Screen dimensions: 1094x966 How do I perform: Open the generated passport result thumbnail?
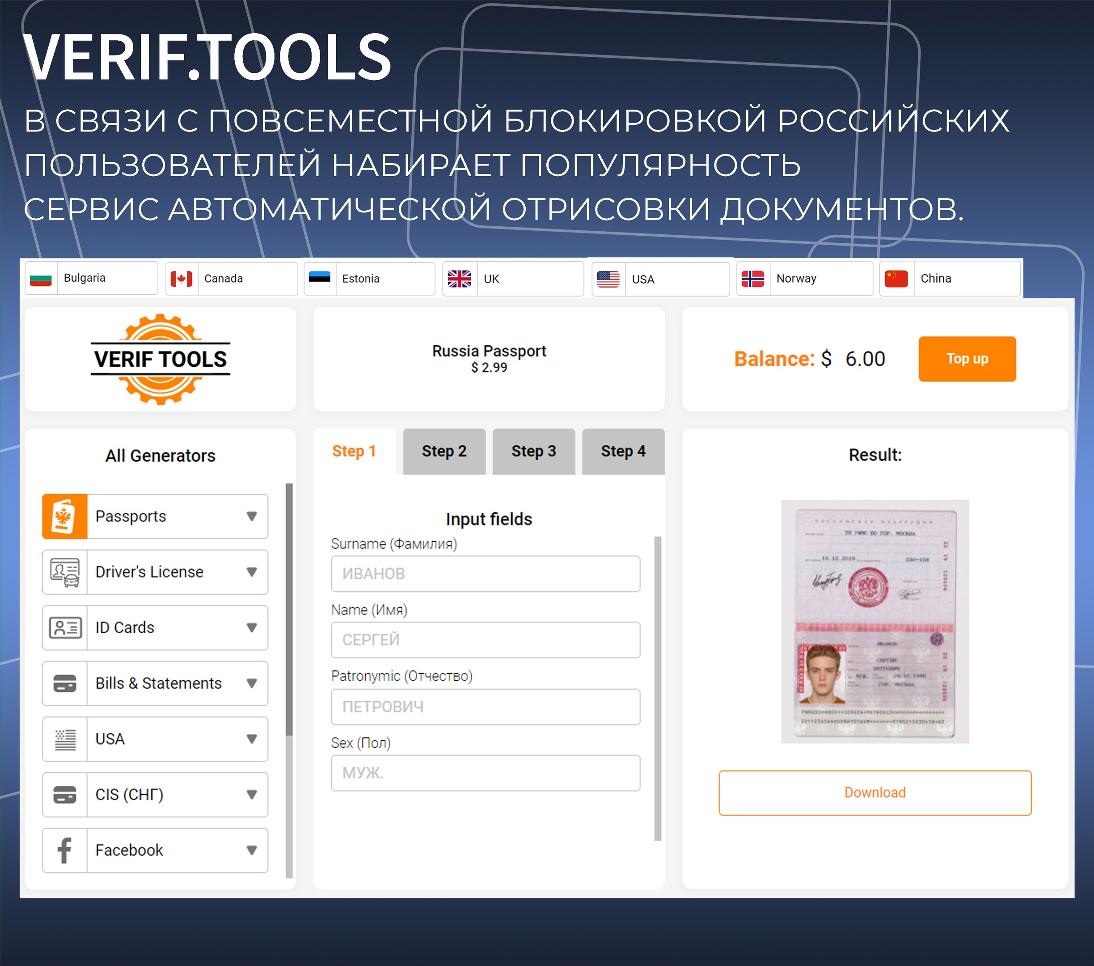875,622
